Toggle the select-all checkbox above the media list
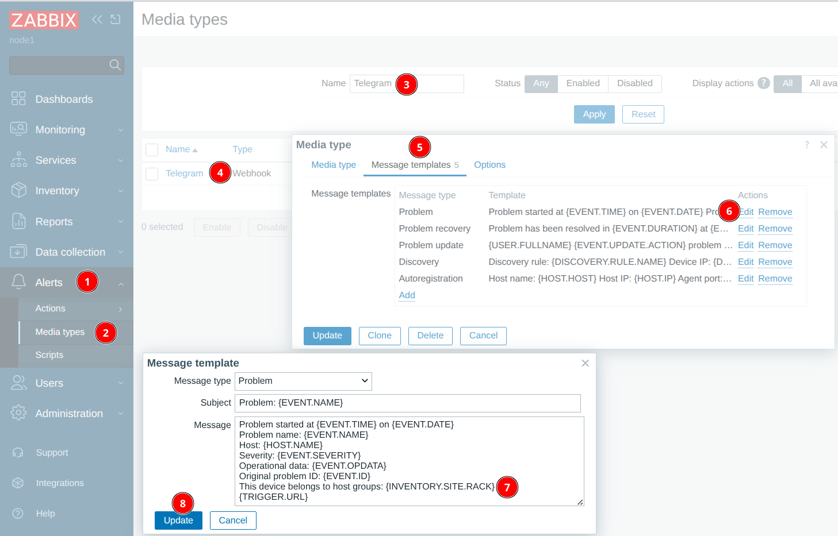 (151, 149)
